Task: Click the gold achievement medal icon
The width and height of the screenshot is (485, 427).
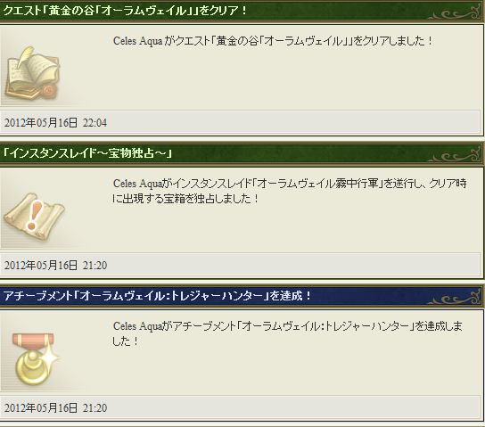Action: pos(35,358)
